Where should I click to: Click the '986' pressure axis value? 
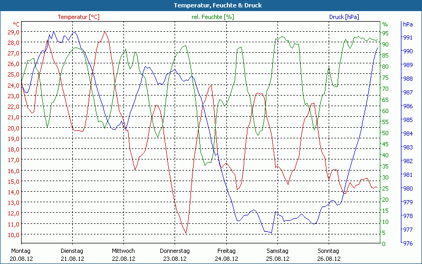click(408, 106)
